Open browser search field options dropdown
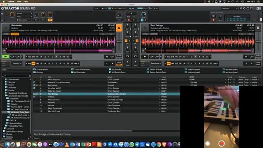 click(x=4, y=76)
